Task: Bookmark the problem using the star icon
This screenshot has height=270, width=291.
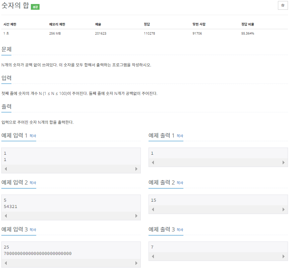Action: pos(283,6)
